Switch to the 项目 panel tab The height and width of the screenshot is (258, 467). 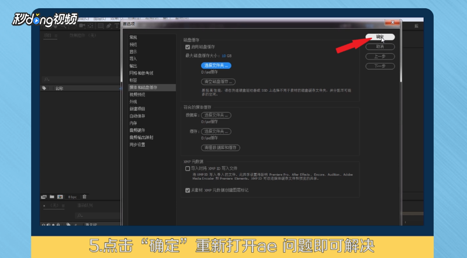pyautogui.click(x=47, y=36)
